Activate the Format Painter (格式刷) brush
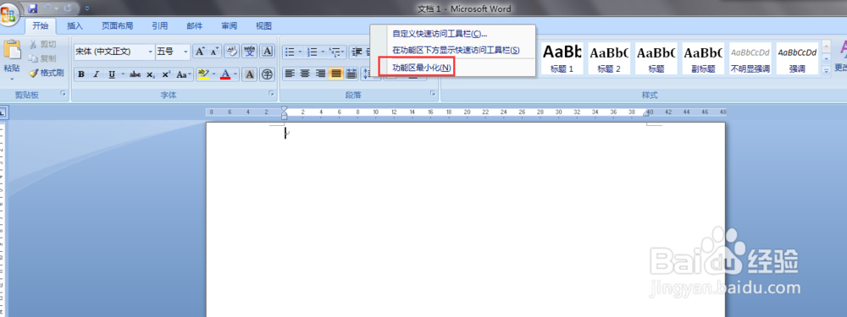The image size is (847, 317). click(46, 72)
